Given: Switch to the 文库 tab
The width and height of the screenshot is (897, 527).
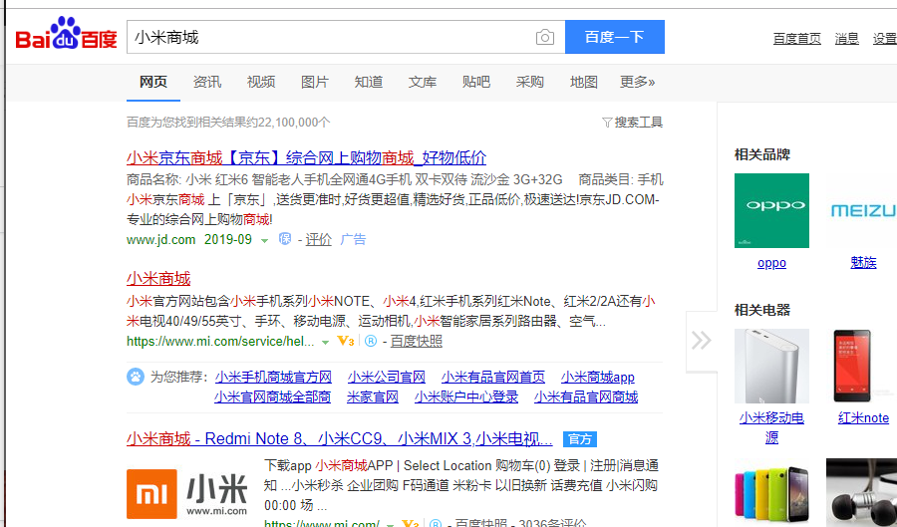Looking at the screenshot, I should (x=423, y=82).
